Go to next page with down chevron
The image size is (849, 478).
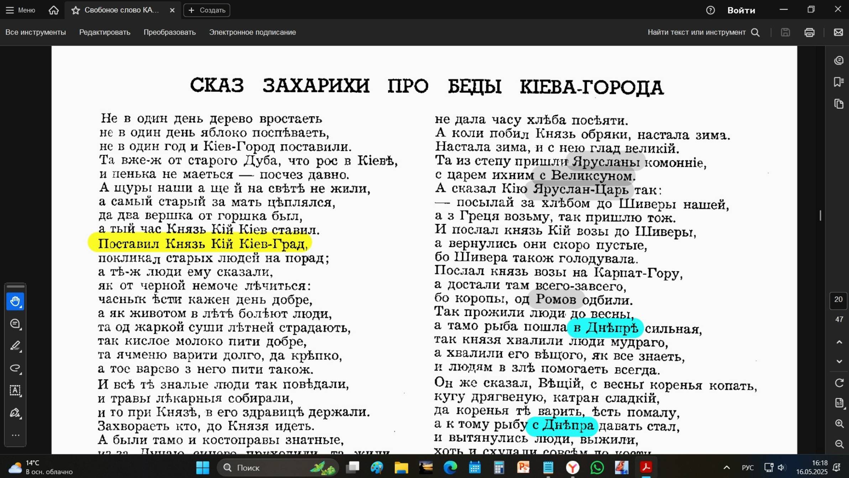tap(839, 361)
